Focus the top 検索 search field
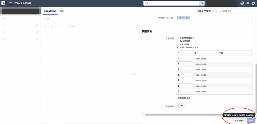 (171, 3)
